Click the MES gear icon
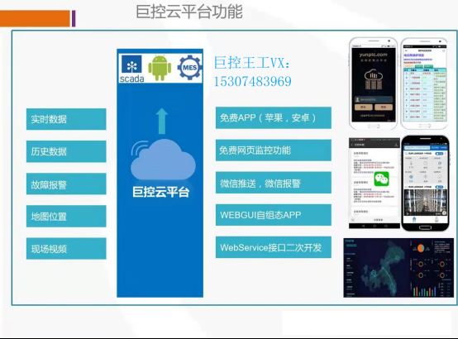This screenshot has height=339, width=458. click(x=189, y=68)
